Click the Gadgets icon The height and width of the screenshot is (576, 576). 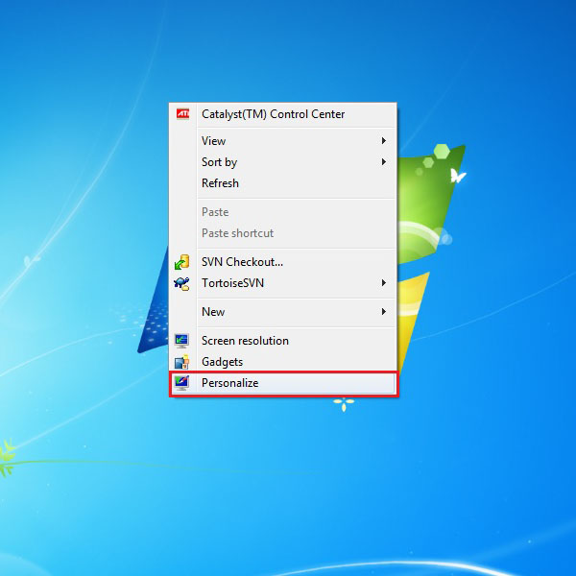point(181,362)
